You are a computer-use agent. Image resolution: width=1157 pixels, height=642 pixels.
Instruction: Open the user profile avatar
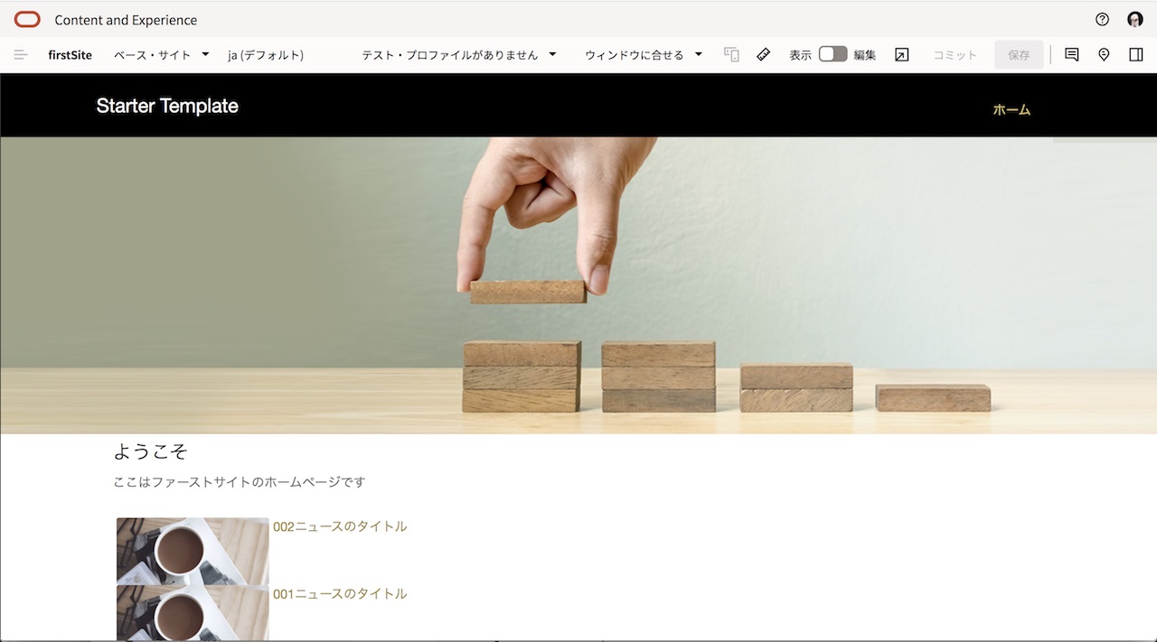click(x=1135, y=20)
